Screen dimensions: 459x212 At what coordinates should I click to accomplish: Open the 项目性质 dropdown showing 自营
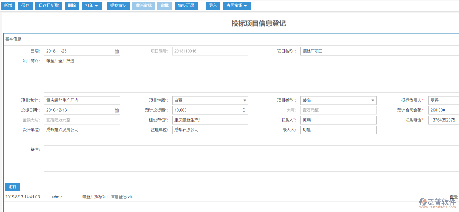click(x=245, y=100)
